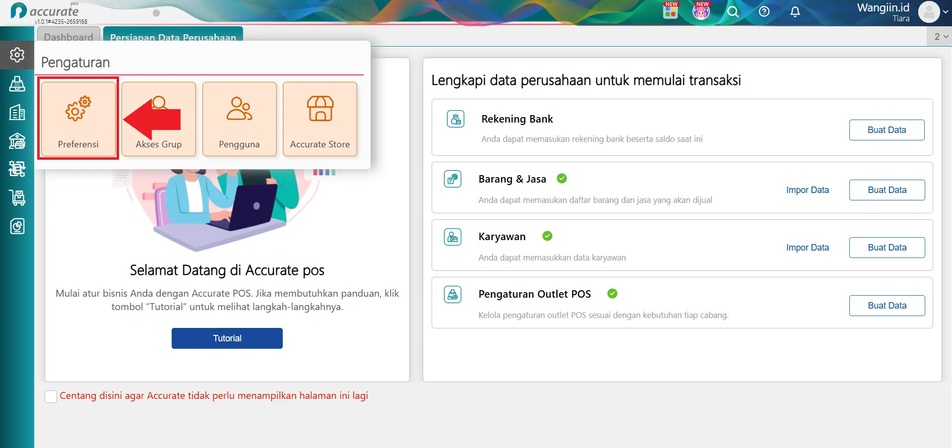
Task: Open the warehouse stock sidebar icon
Action: coord(17,169)
